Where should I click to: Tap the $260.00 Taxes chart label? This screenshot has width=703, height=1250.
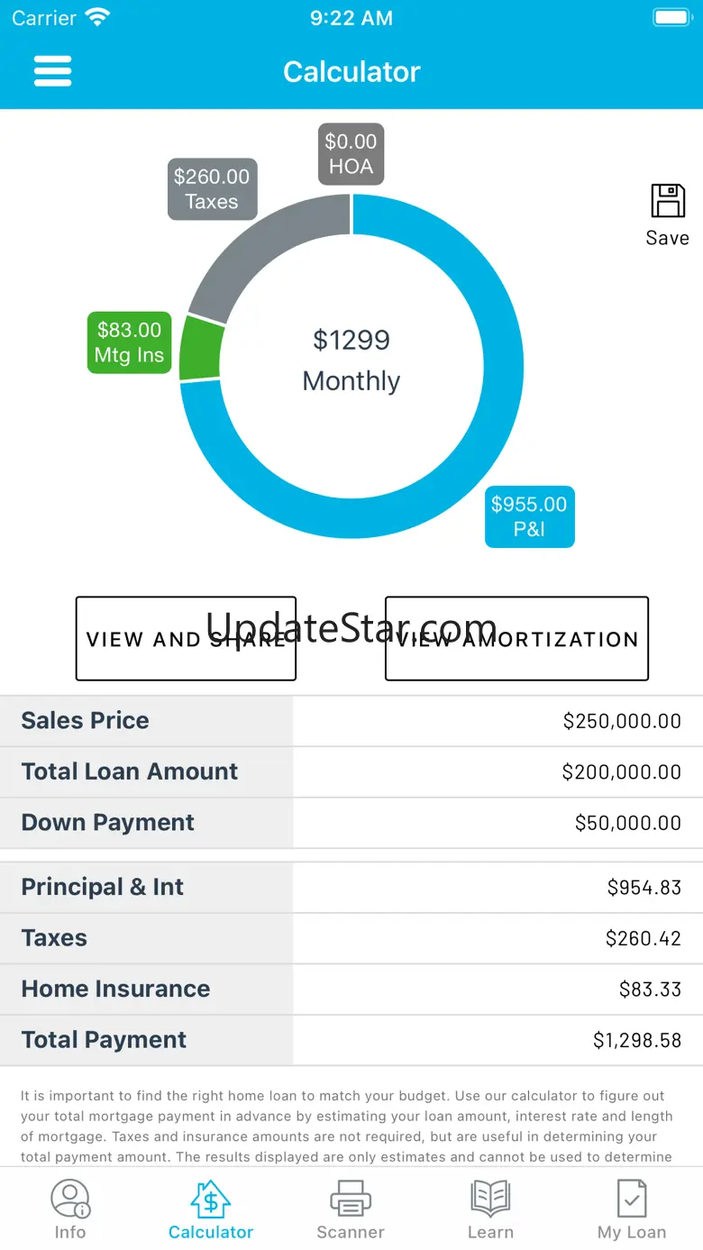click(212, 189)
